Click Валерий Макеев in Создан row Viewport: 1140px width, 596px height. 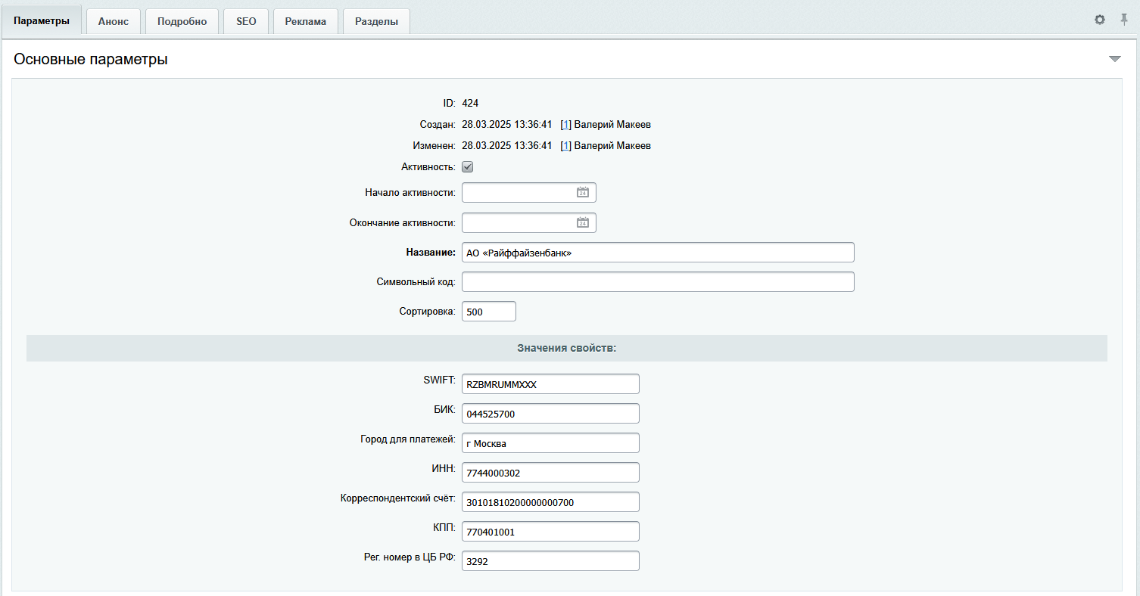612,124
